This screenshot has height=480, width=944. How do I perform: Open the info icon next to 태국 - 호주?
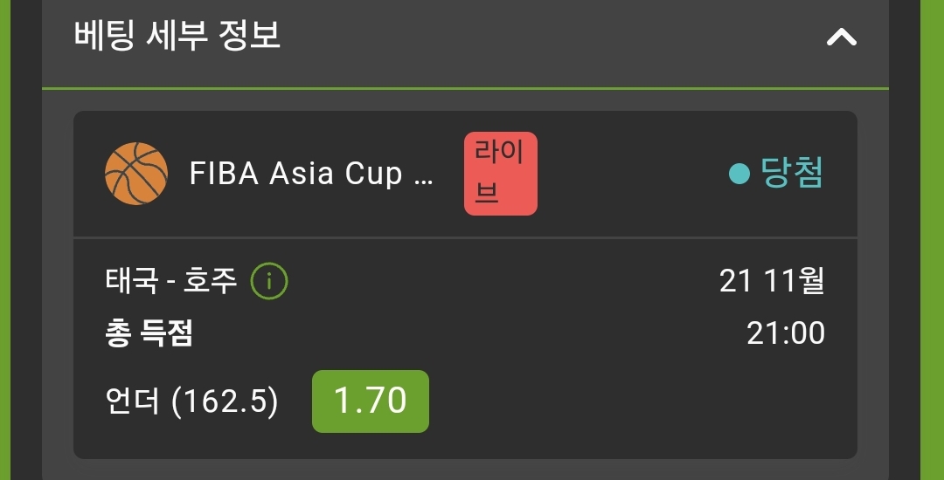point(269,281)
